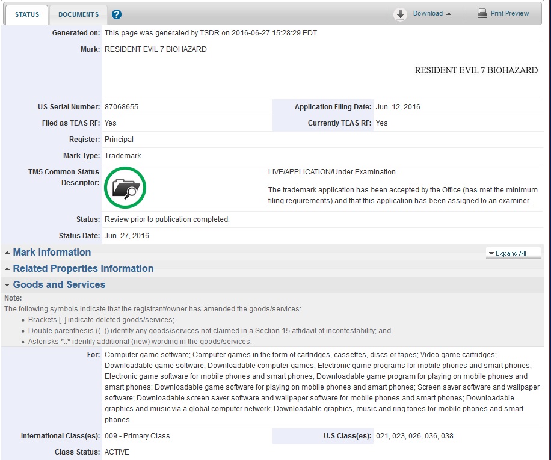Click the RESIDENT EVIL 7 BIOHAZARD mark image

click(476, 70)
